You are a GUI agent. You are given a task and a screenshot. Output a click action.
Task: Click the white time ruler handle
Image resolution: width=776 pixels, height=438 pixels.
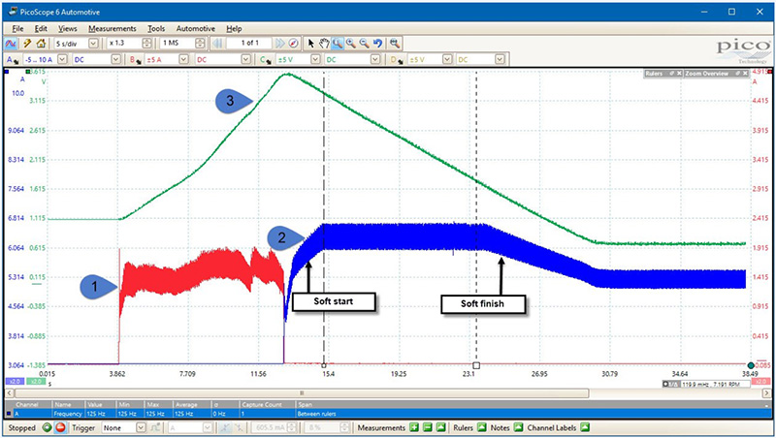pyautogui.click(x=476, y=365)
